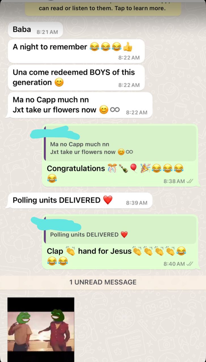206x362 pixels.
Task: Tap the infinity symbol in flowers message
Action: coord(115,110)
